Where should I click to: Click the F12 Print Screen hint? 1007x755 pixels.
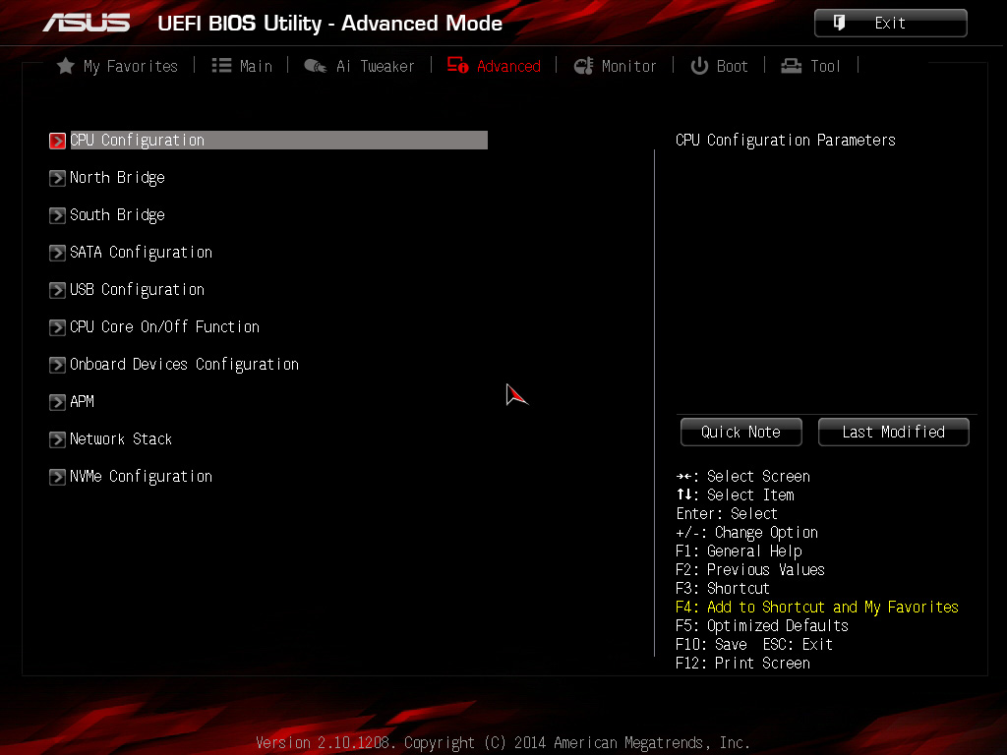coord(742,664)
